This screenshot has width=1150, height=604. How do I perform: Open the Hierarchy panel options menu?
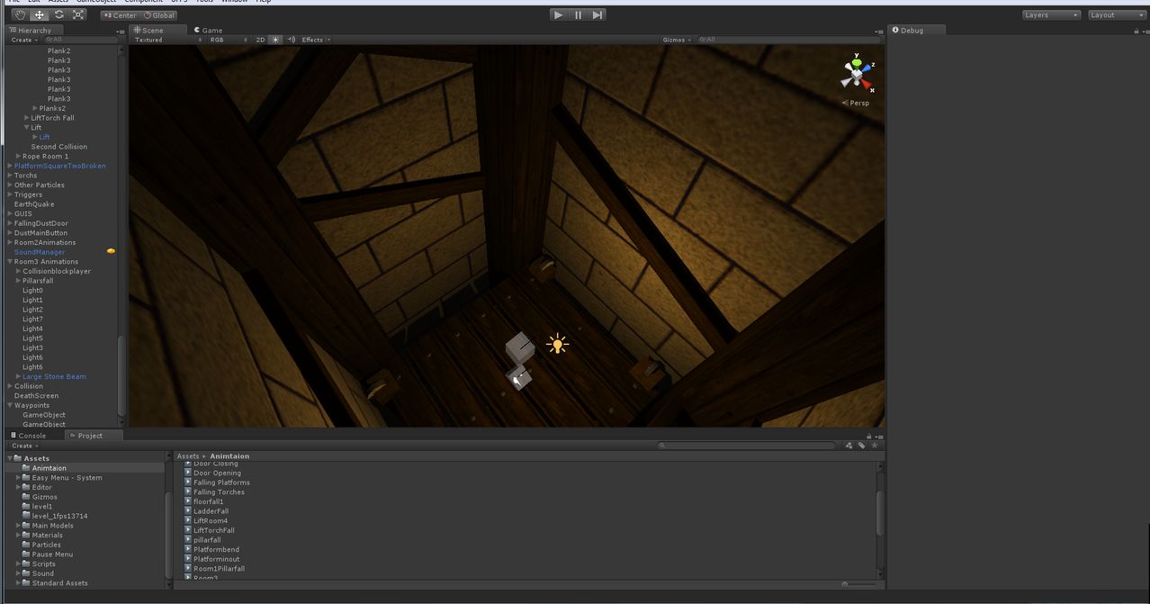coord(121,32)
